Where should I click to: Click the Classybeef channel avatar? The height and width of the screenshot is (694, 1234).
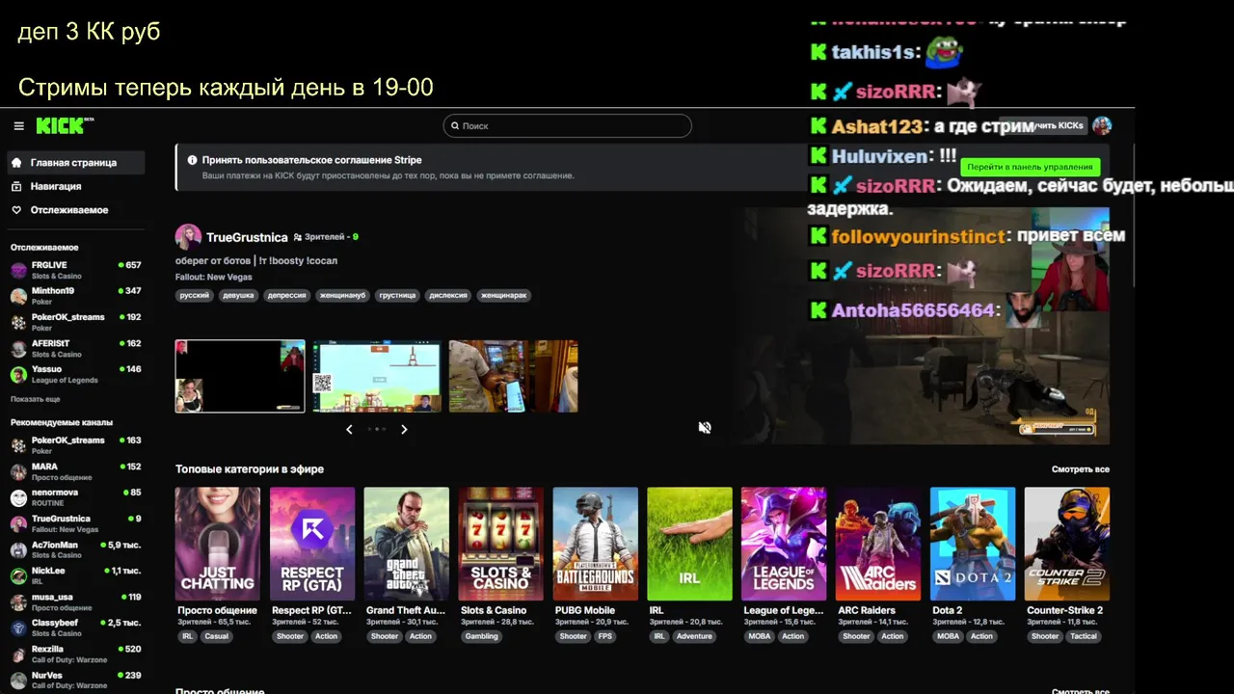click(18, 628)
